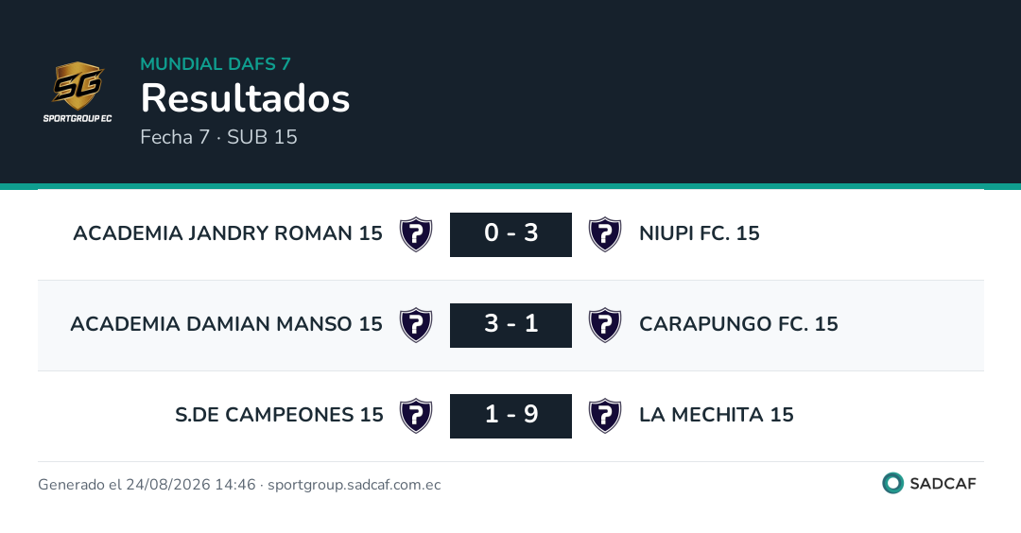Click team name LA MECHITA 15
1021x533 pixels.
point(717,415)
